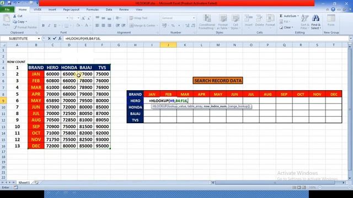
Task: Open Format as Table gallery
Action: click(x=223, y=22)
